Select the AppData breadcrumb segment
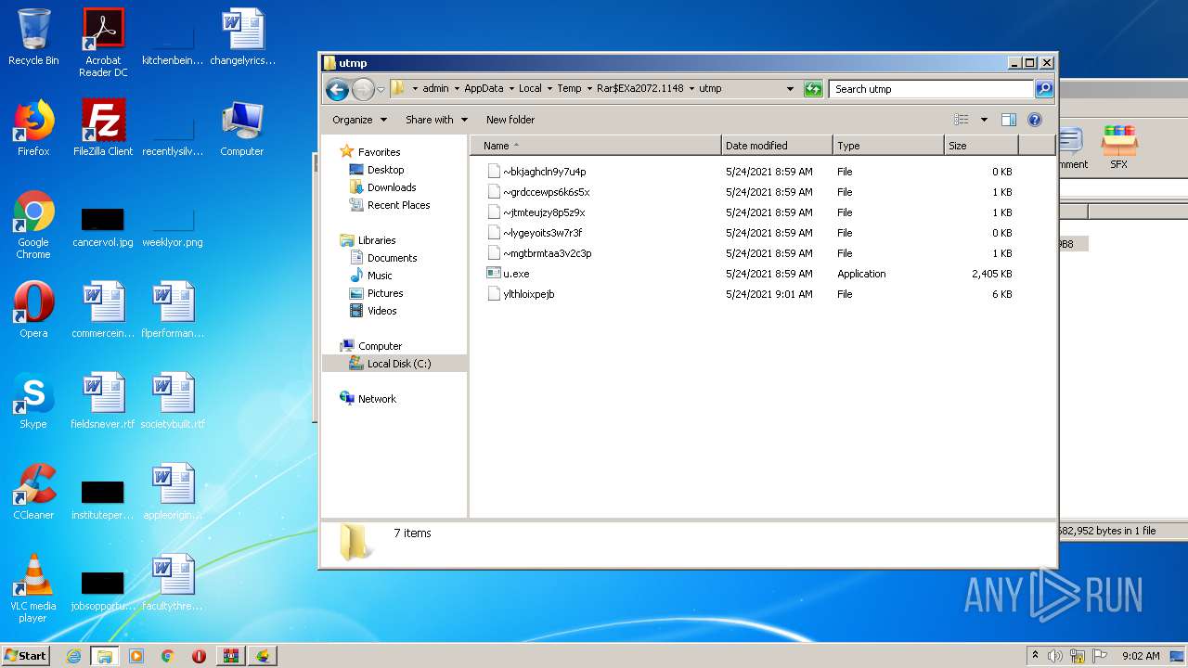Image resolution: width=1188 pixels, height=668 pixels. coord(484,89)
